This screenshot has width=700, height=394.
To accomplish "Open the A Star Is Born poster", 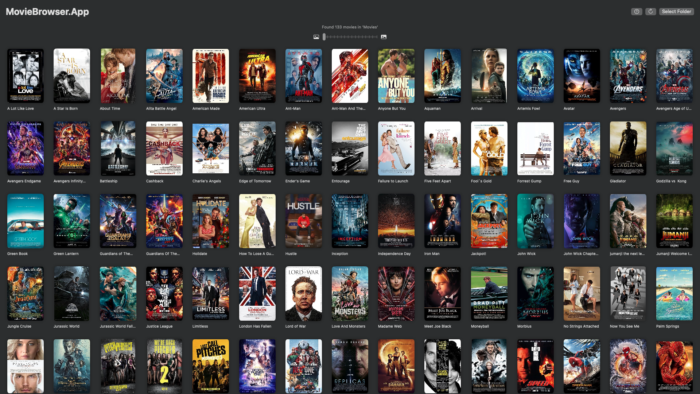I will coord(72,76).
